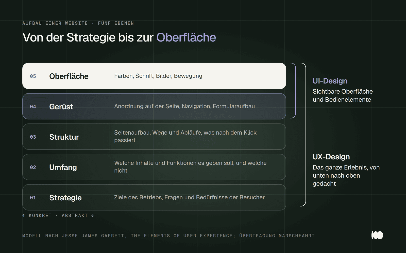Click the Struktur layer heading
This screenshot has height=253, width=406.
point(64,137)
